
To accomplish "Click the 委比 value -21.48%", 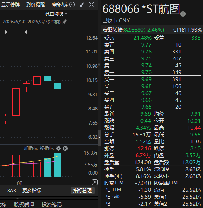I will 141,38.
